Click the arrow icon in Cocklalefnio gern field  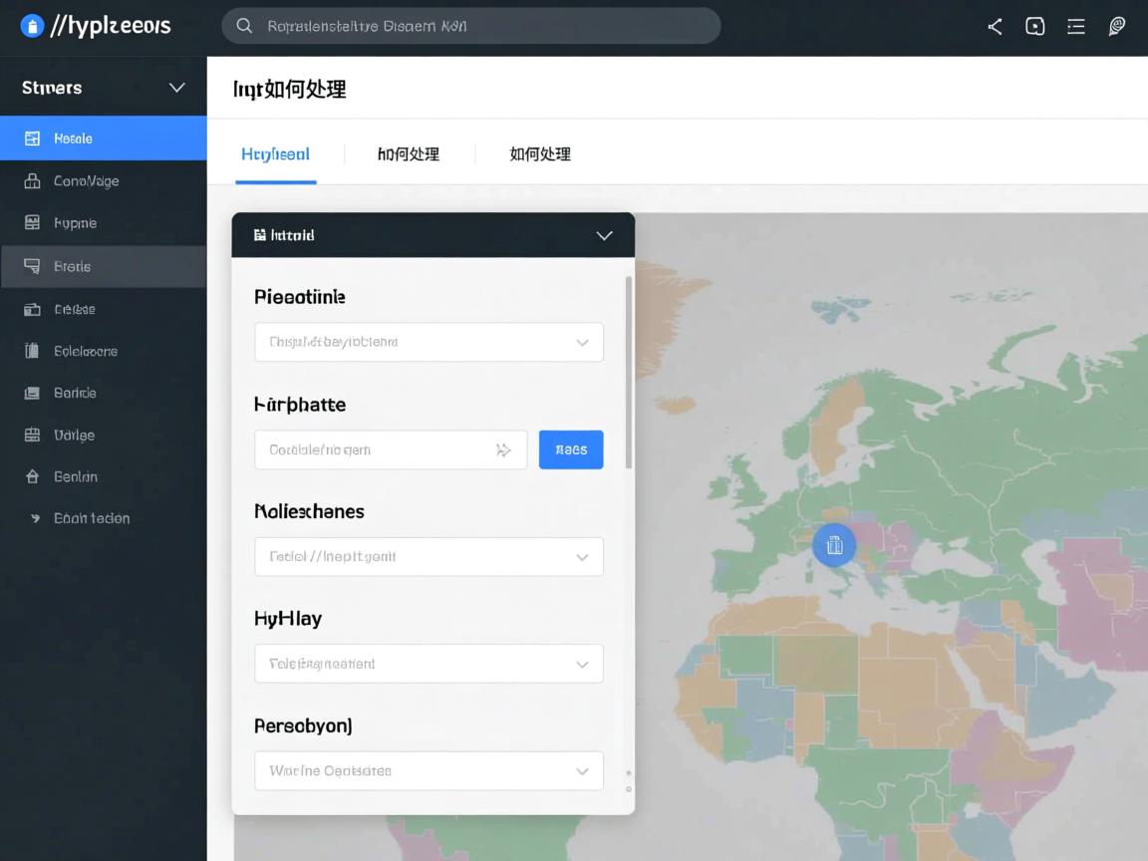(503, 450)
